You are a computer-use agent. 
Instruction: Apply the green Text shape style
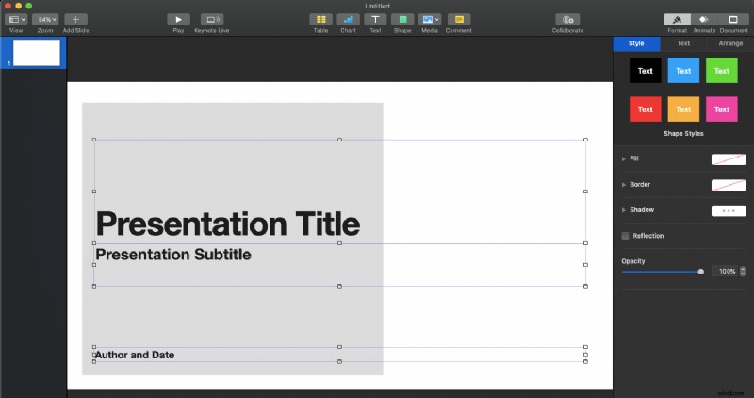[x=721, y=71]
